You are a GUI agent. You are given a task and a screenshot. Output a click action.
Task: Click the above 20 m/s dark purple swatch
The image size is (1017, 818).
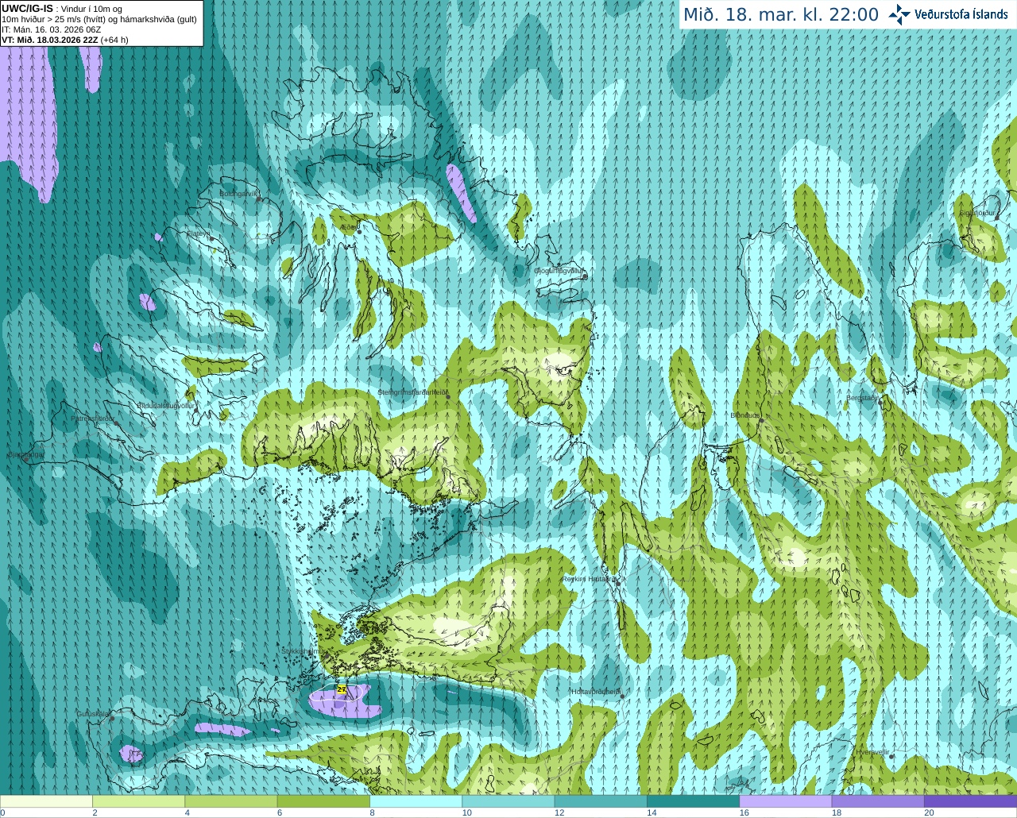970,801
